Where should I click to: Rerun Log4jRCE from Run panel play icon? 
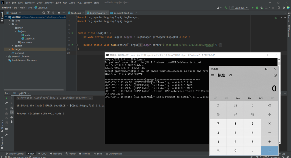point(6,98)
